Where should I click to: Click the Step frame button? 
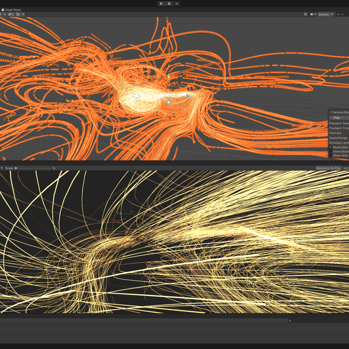point(177,4)
